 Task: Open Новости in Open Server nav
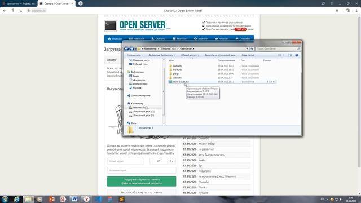137,39
